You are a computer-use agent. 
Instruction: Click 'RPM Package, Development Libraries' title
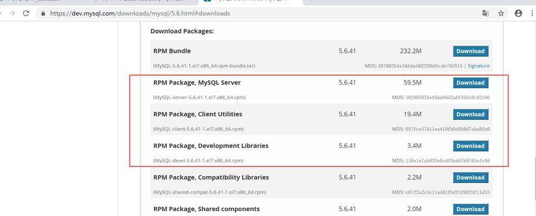(211, 146)
